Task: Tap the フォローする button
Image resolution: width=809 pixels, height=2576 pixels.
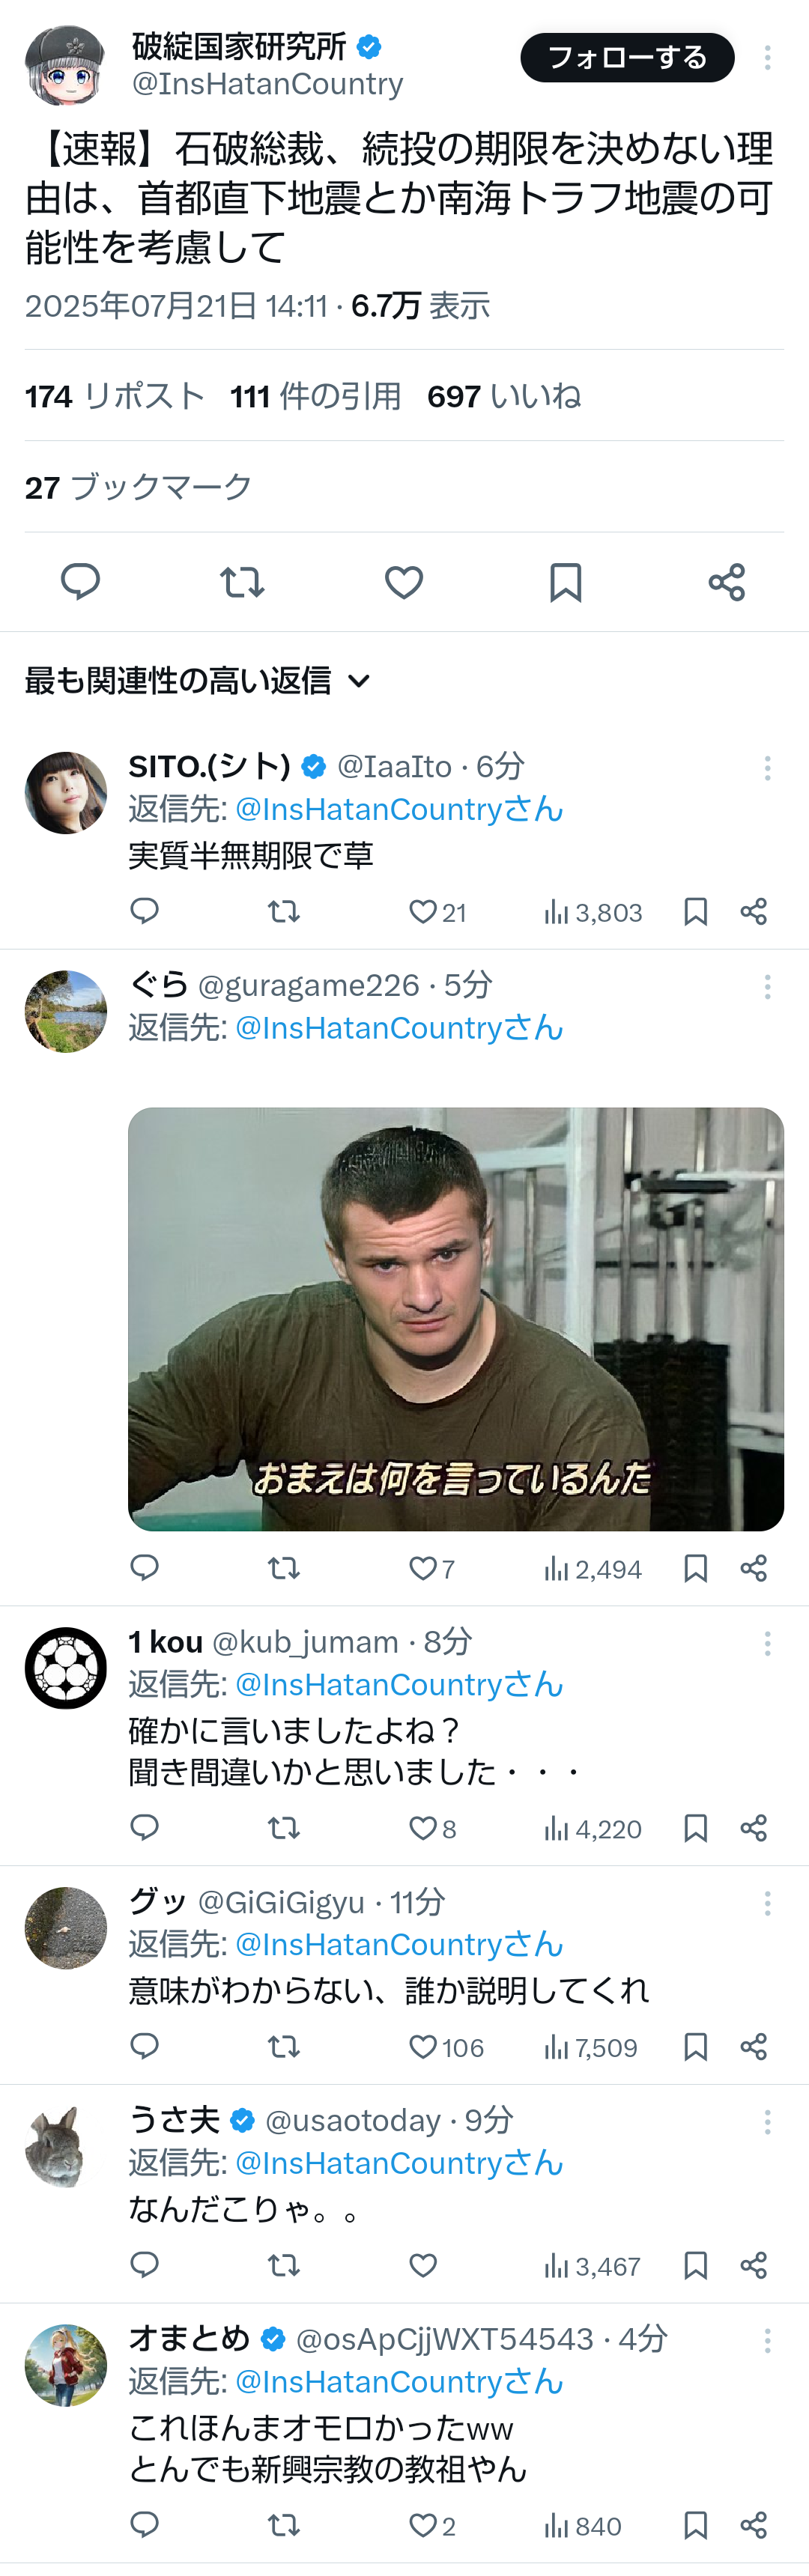Action: pyautogui.click(x=627, y=57)
